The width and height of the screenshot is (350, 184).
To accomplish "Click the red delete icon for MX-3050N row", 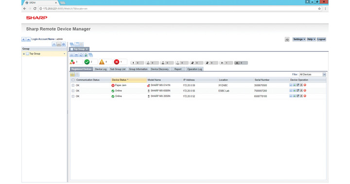I will [305, 96].
